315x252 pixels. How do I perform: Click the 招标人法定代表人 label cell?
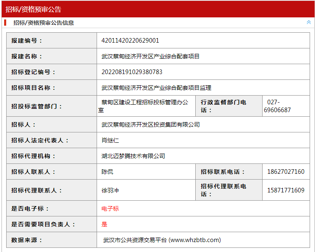click(52, 140)
